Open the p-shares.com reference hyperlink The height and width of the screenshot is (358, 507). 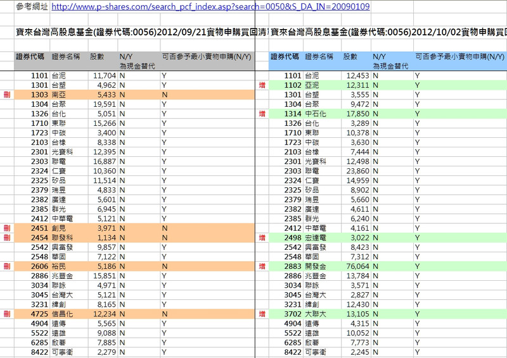(210, 6)
